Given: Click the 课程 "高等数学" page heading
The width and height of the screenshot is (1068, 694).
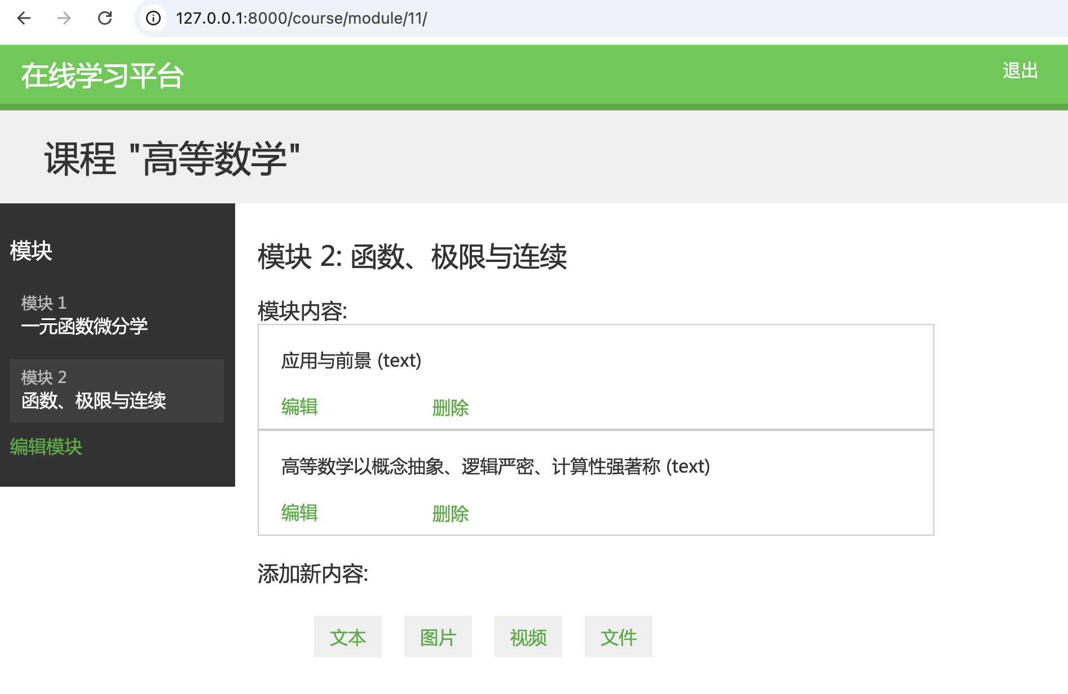Looking at the screenshot, I should tap(172, 159).
